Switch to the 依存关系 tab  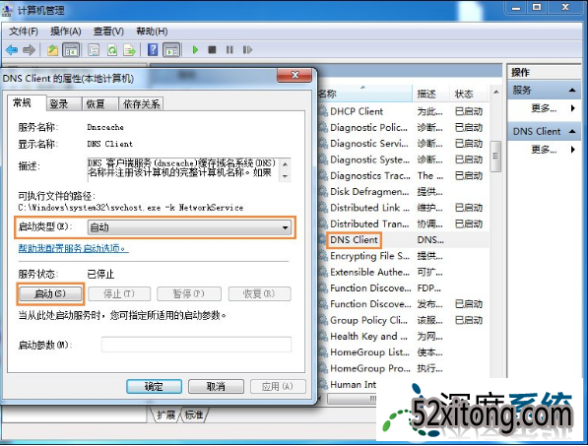click(141, 103)
